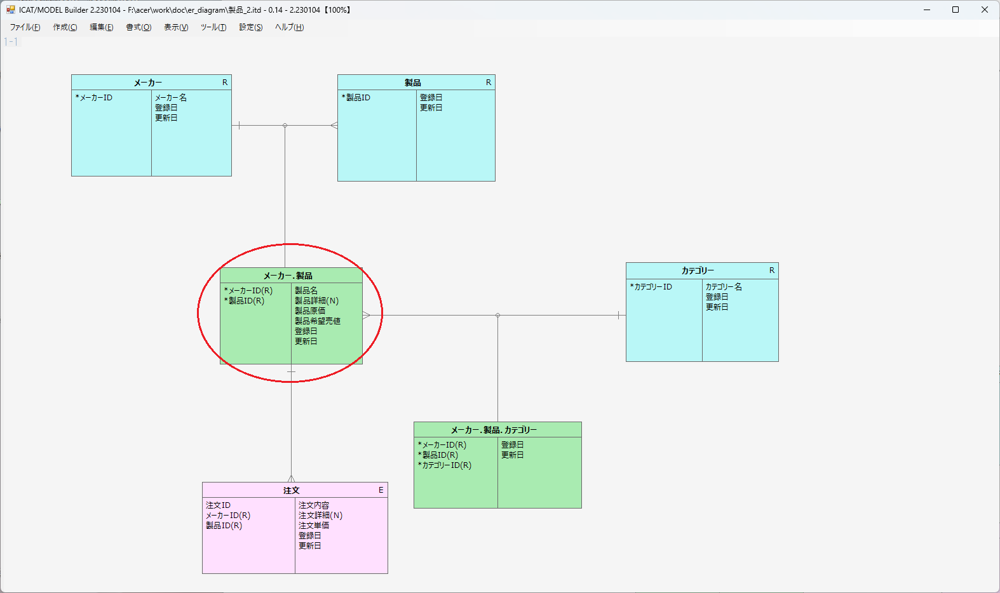This screenshot has height=593, width=1000.
Task: Open the 編集(E) menu
Action: pyautogui.click(x=101, y=27)
